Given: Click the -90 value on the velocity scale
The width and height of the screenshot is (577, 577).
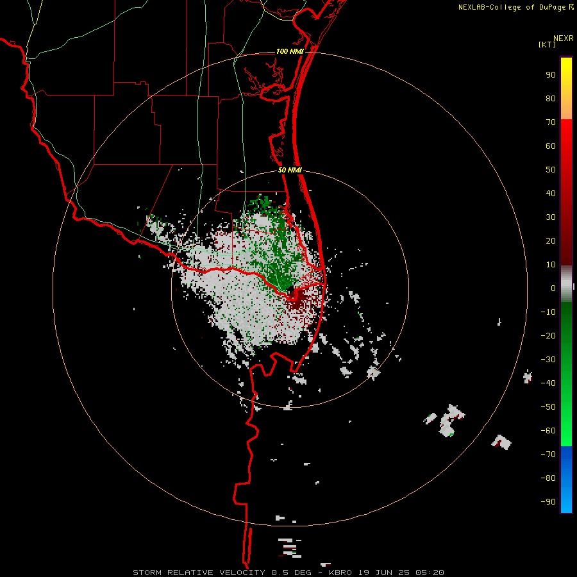Looking at the screenshot, I should [548, 502].
